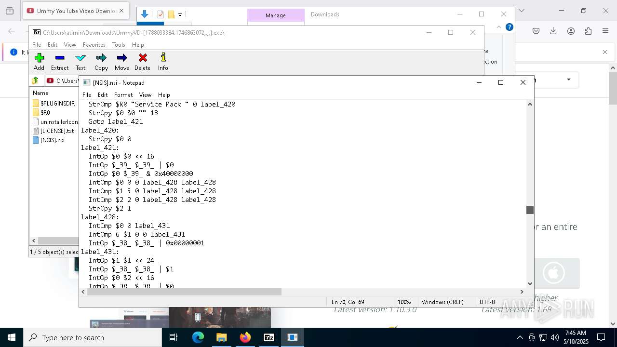The image size is (617, 347).
Task: Open Firefox account icon
Action: click(571, 31)
